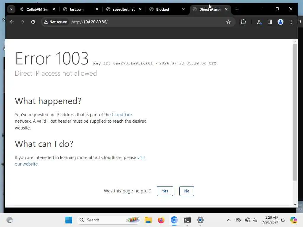Image resolution: width=303 pixels, height=227 pixels.
Task: Bookmark this page with star icon
Action: [228, 22]
